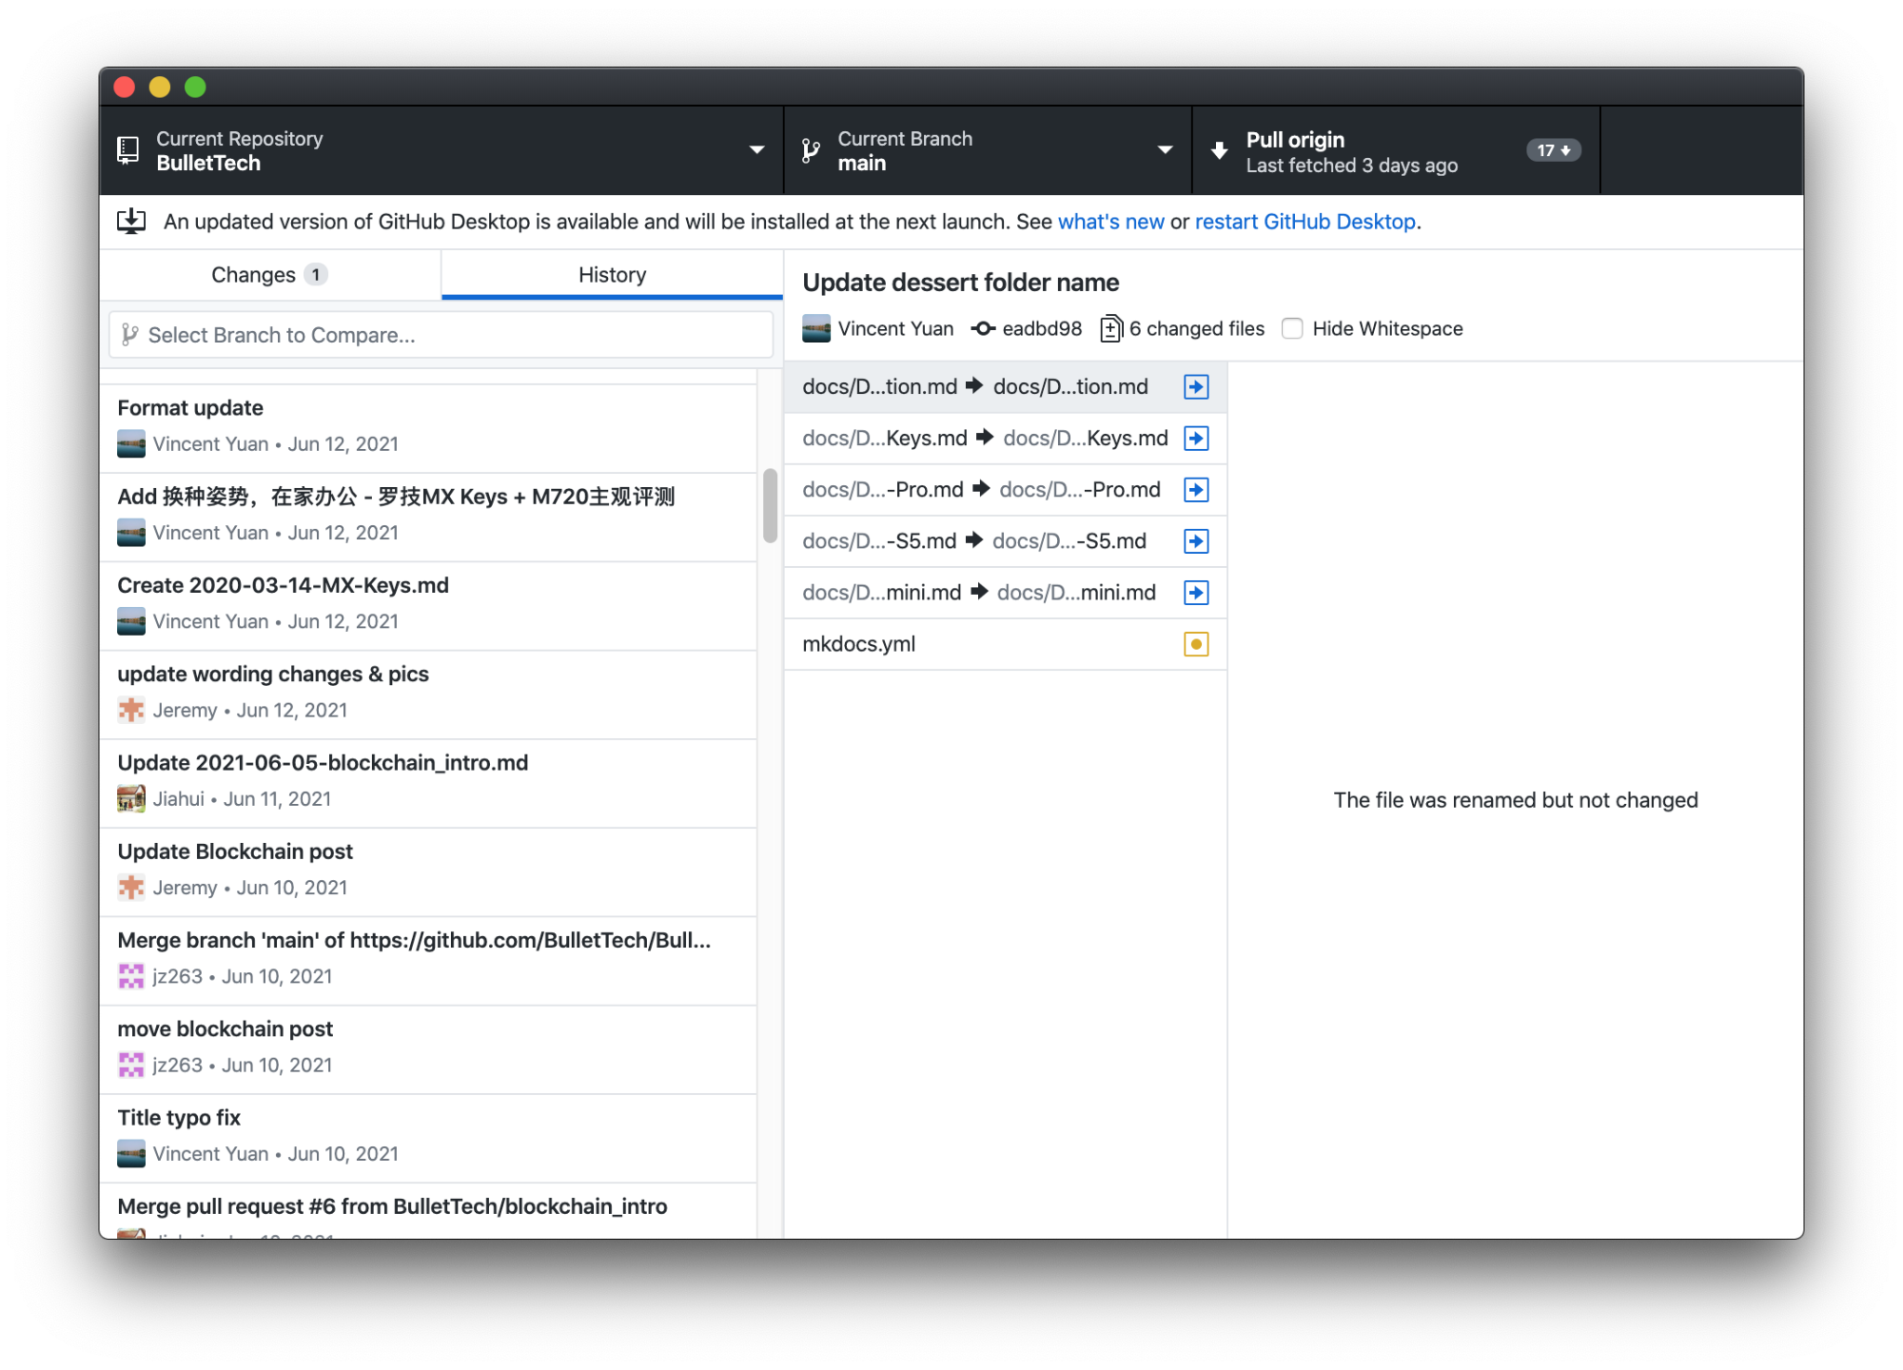Image resolution: width=1903 pixels, height=1370 pixels.
Task: Click the changed files diff icon
Action: click(1111, 328)
